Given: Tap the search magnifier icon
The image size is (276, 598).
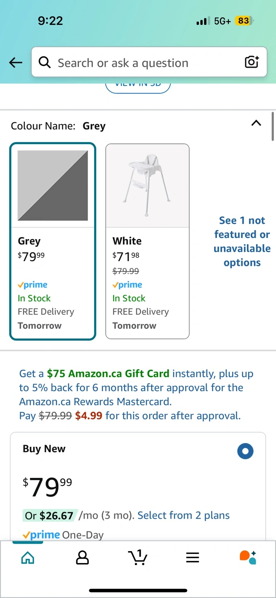Looking at the screenshot, I should tap(44, 62).
